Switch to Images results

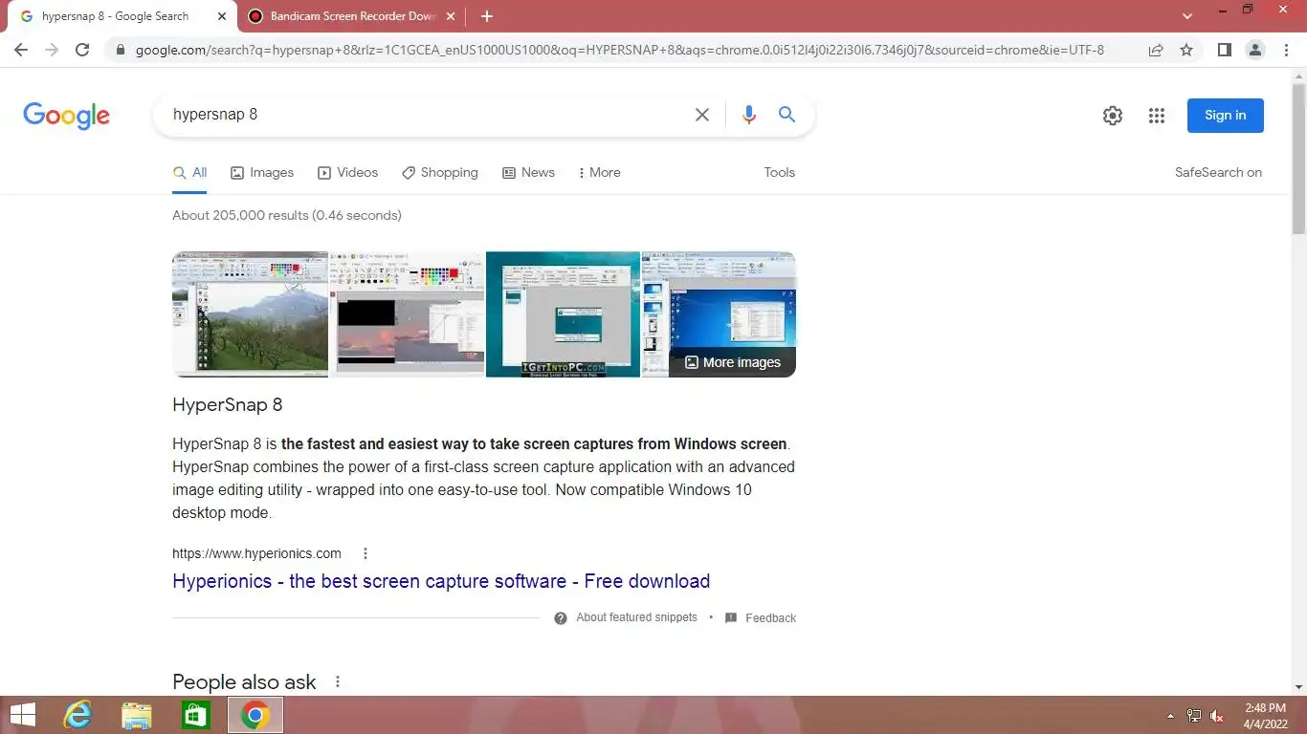(x=262, y=173)
